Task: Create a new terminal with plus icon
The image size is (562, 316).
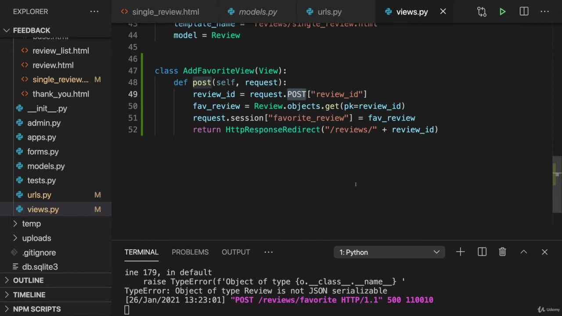Action: click(x=460, y=252)
